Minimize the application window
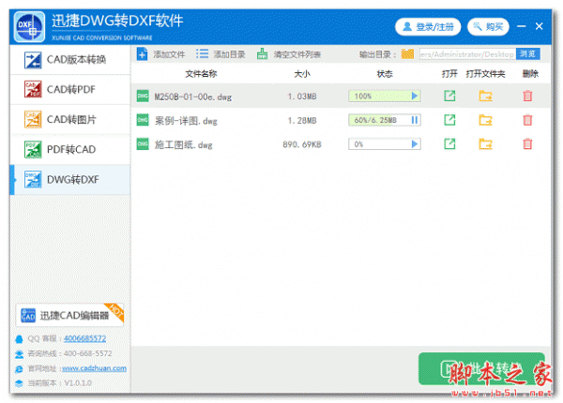Image resolution: width=563 pixels, height=403 pixels. click(x=522, y=26)
